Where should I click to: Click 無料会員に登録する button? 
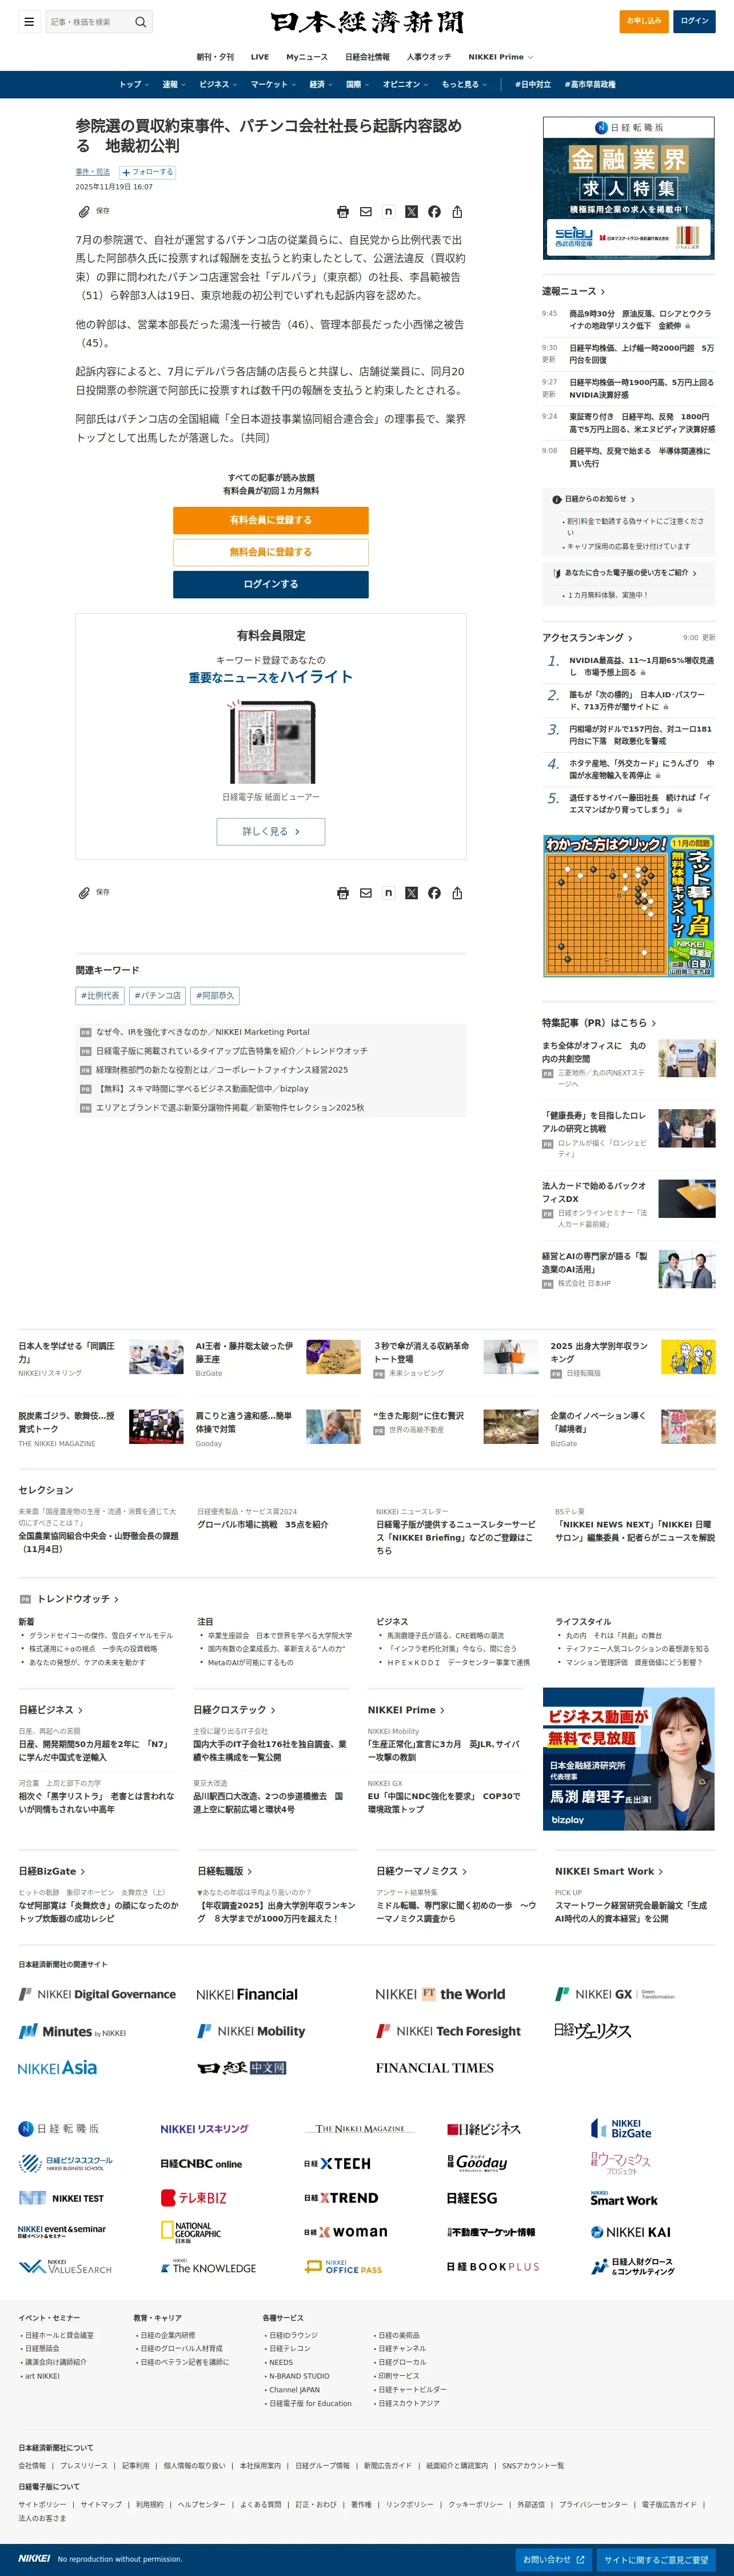click(270, 552)
